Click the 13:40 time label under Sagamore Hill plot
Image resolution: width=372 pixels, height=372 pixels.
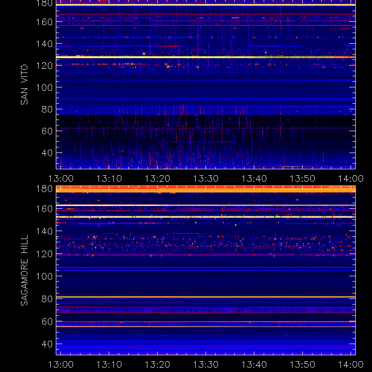coord(254,365)
